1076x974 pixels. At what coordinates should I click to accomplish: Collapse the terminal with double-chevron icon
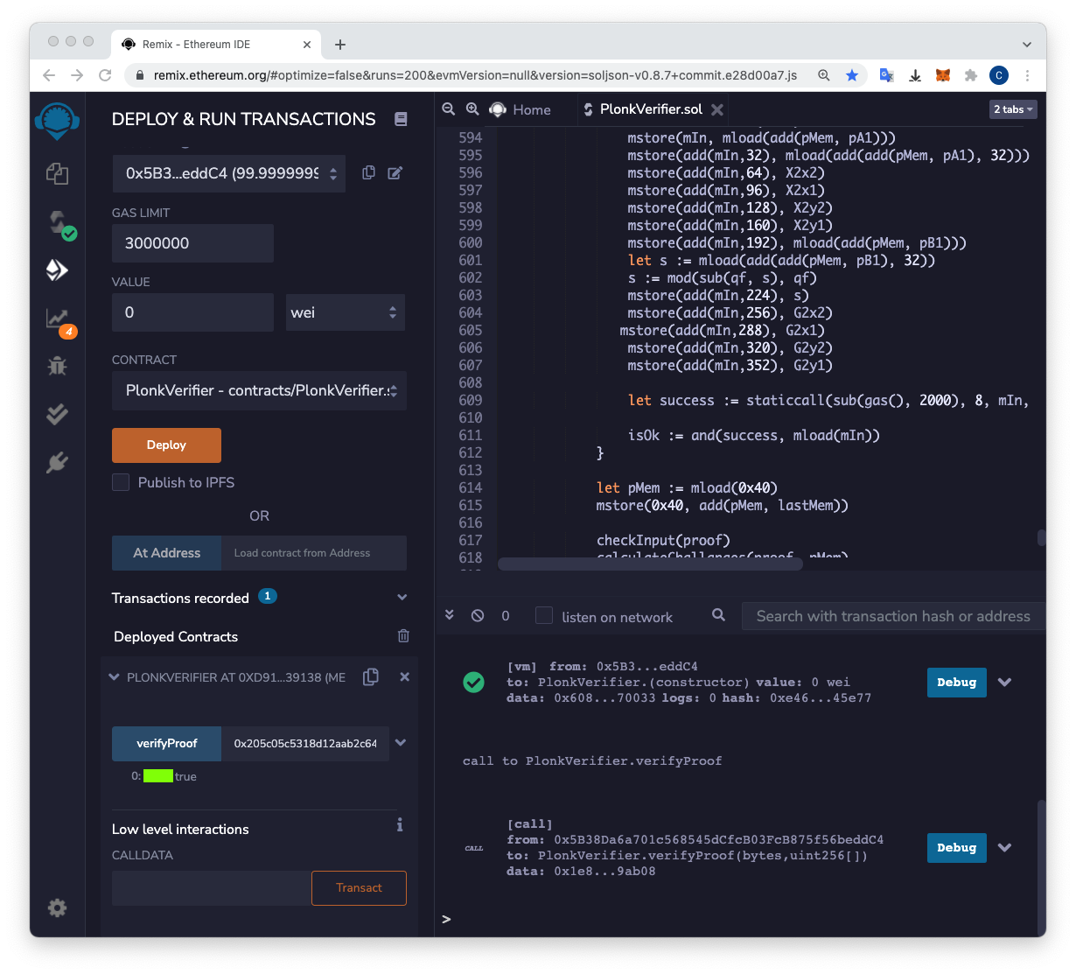tap(449, 615)
